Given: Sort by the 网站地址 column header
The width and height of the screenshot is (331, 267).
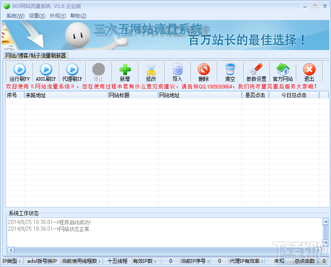Looking at the screenshot, I should tap(200, 95).
